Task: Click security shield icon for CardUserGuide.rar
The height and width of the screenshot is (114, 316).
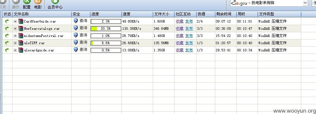Action: click(76, 21)
